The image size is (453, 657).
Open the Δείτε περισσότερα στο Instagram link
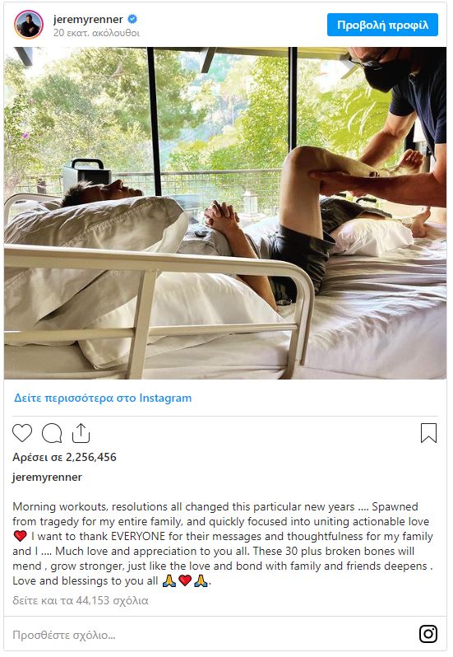pos(103,398)
